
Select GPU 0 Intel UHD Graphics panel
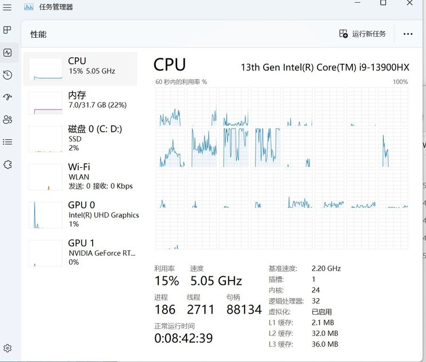click(x=80, y=214)
